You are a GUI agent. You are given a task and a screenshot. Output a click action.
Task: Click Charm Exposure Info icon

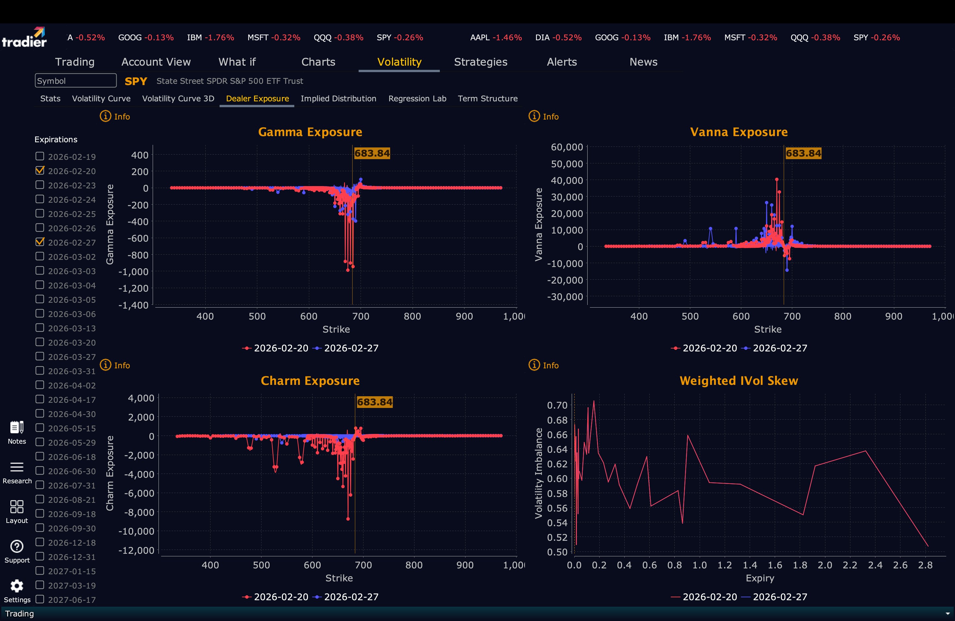click(x=106, y=365)
